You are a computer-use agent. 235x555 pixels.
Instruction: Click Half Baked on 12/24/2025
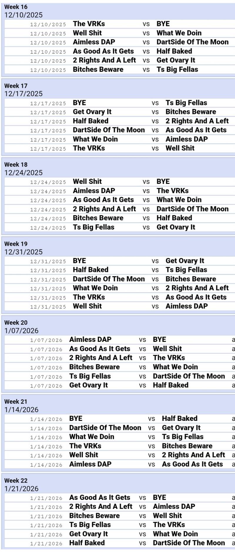174,218
